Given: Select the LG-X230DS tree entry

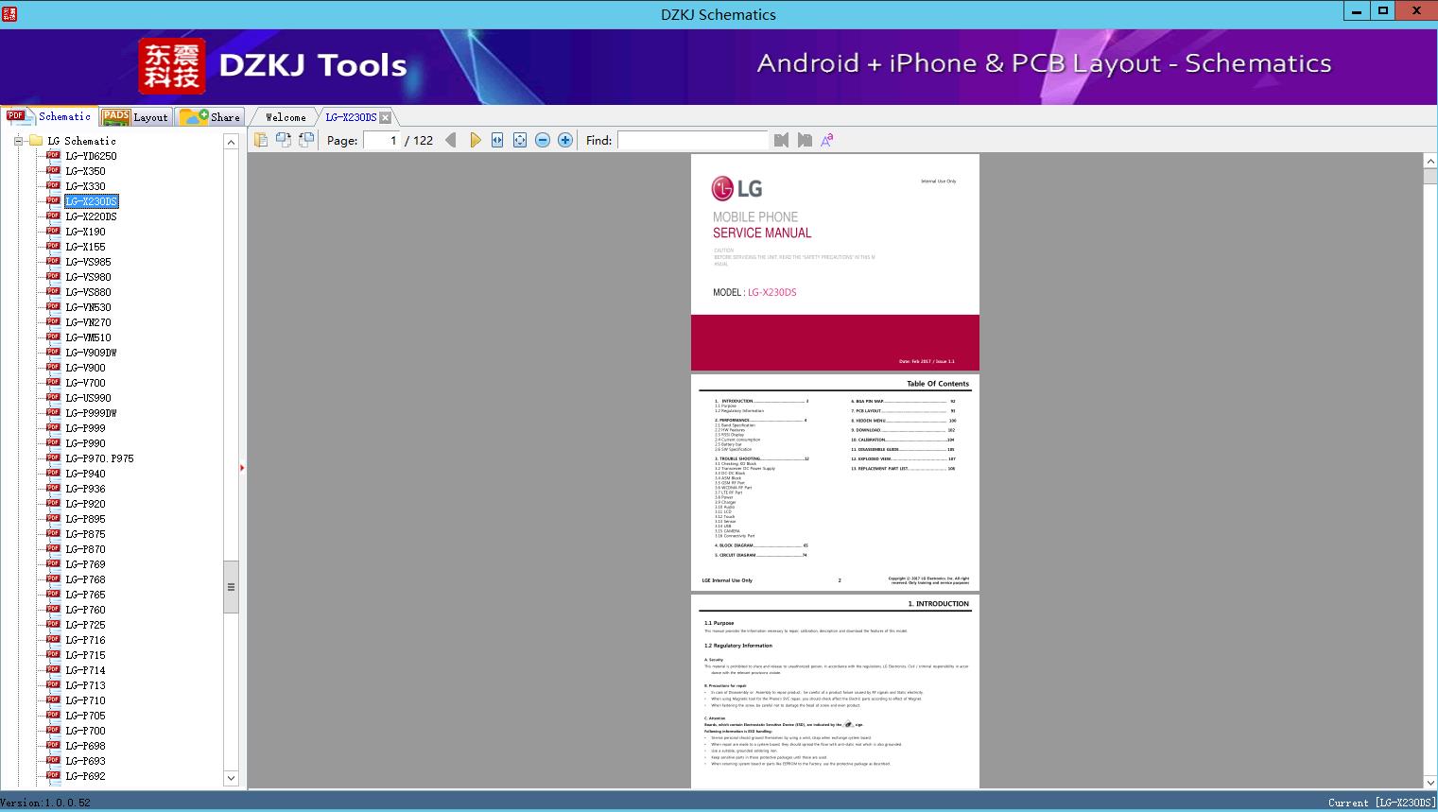Looking at the screenshot, I should (92, 201).
